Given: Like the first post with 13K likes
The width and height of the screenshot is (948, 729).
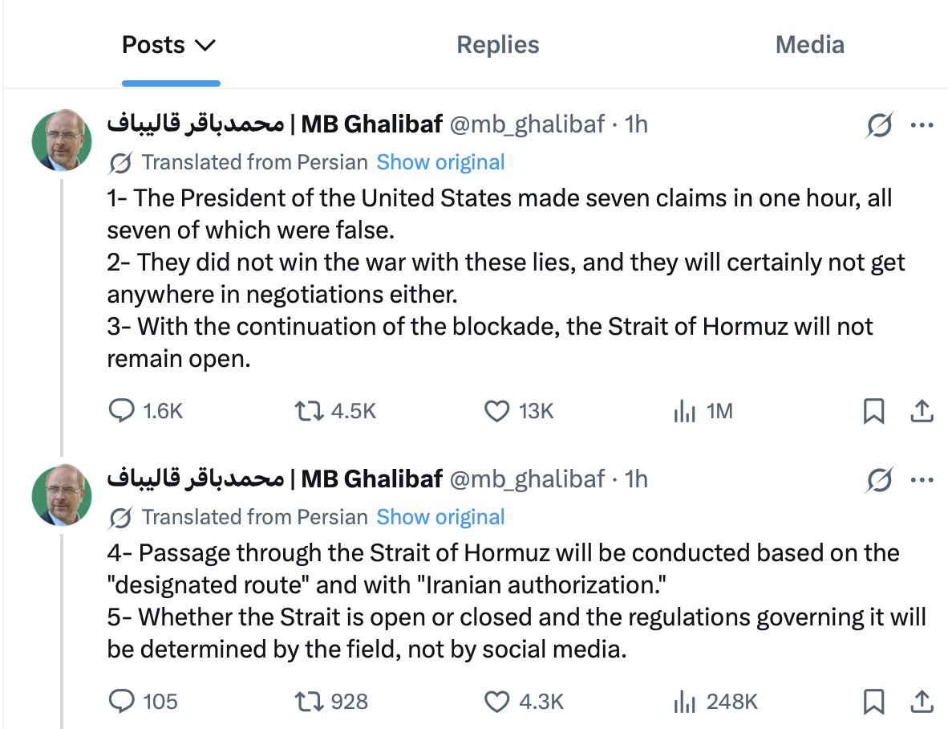Looking at the screenshot, I should click(497, 411).
